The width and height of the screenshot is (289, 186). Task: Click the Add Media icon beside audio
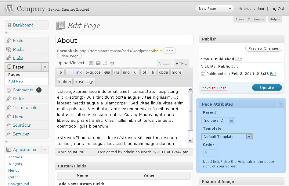tap(112, 63)
